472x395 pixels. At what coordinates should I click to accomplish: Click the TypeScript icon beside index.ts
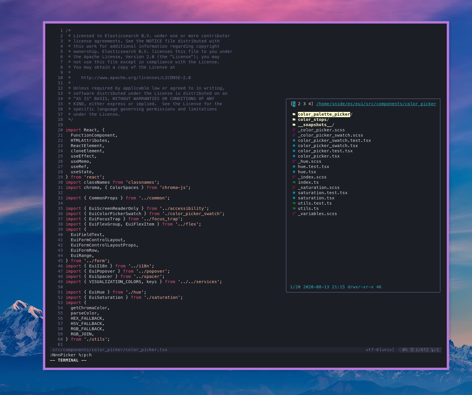(294, 182)
